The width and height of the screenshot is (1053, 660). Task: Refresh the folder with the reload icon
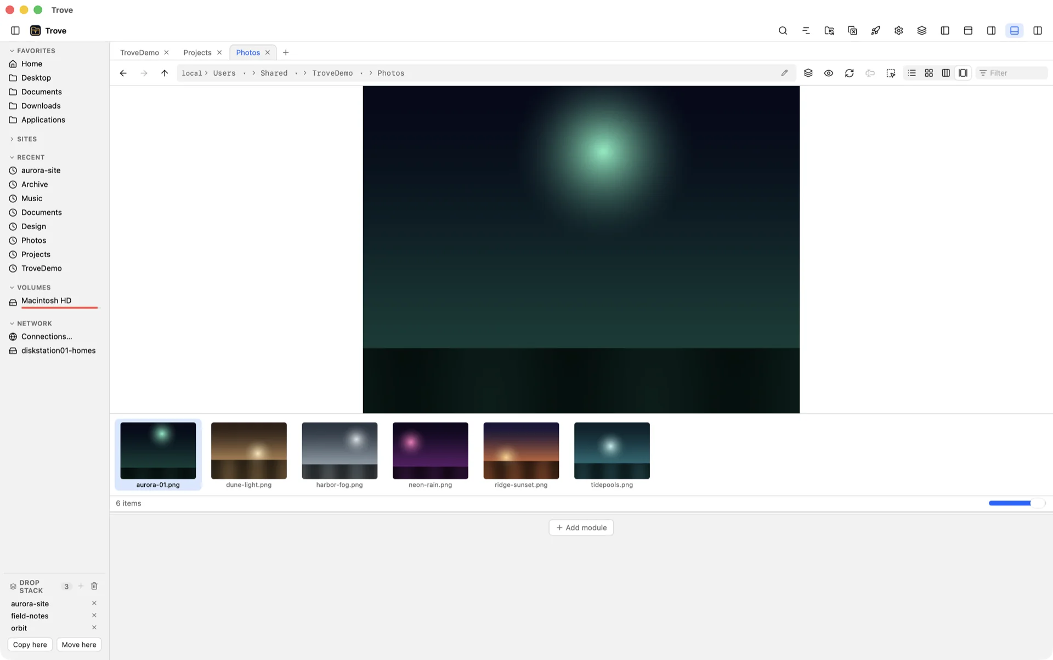[x=850, y=73]
